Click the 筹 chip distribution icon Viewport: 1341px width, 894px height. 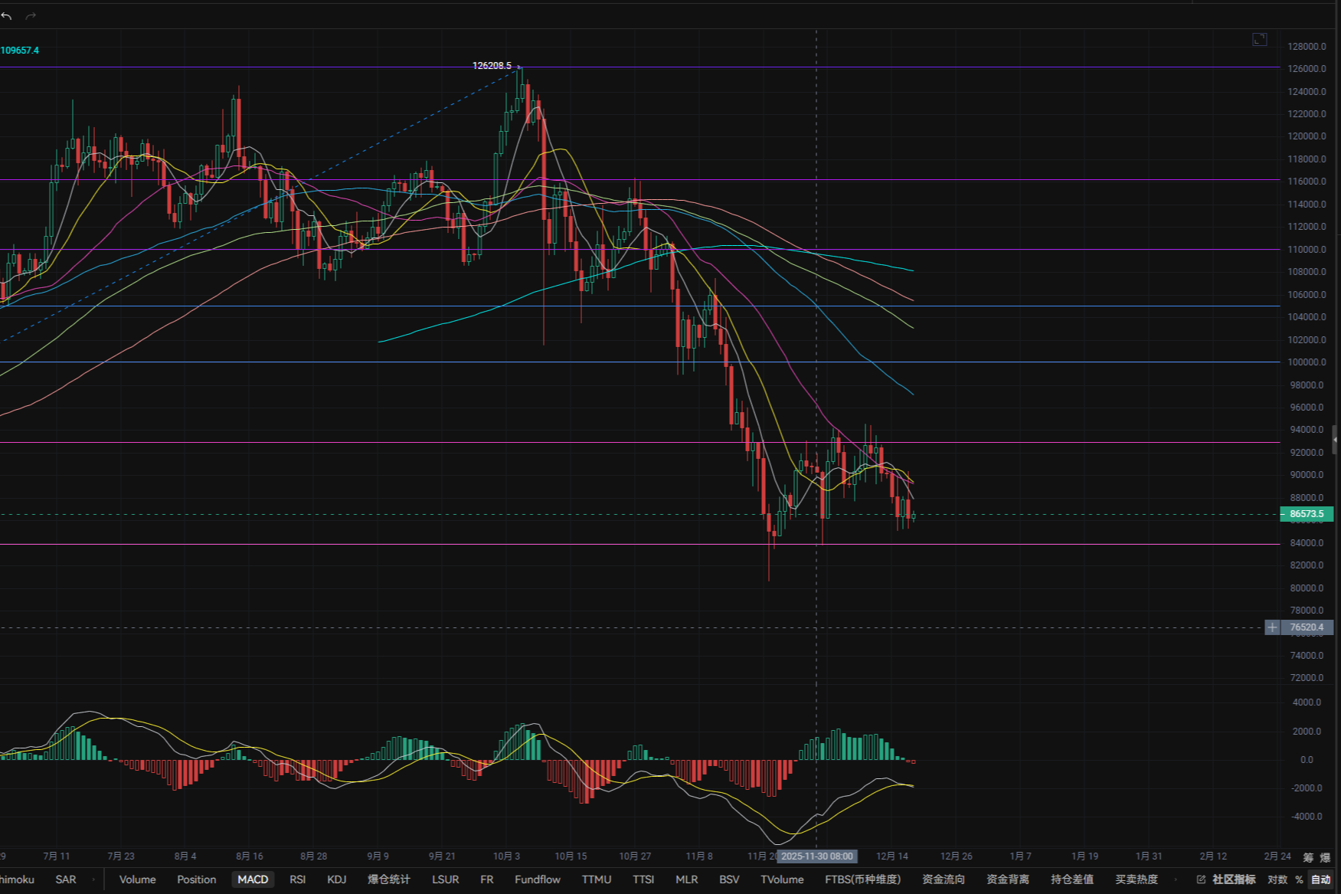[x=1308, y=857]
